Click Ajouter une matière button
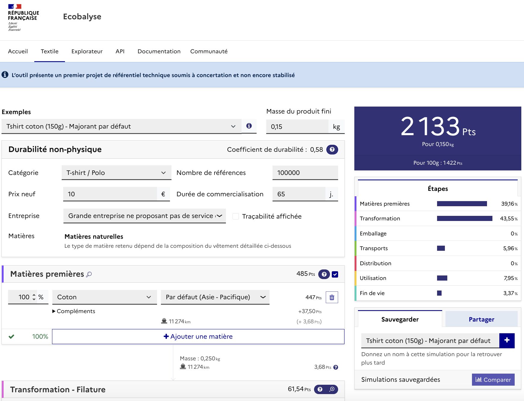 [198, 337]
